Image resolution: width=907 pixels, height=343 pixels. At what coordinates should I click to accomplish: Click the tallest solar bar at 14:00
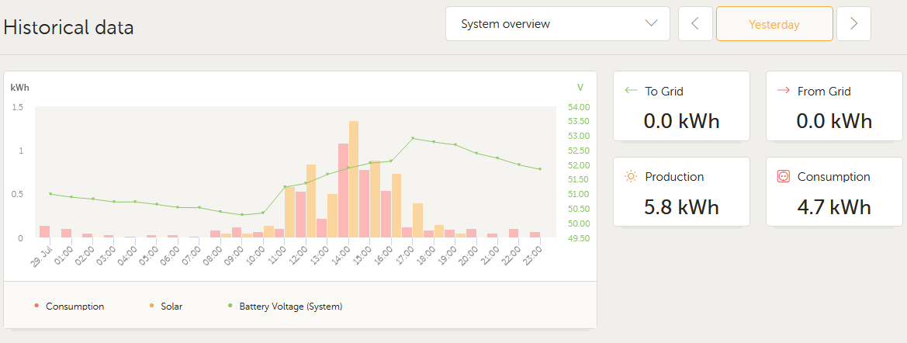pyautogui.click(x=354, y=179)
